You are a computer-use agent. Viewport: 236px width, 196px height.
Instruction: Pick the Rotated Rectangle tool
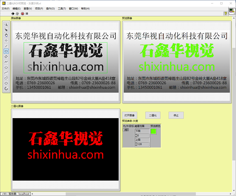pyautogui.click(x=6, y=57)
